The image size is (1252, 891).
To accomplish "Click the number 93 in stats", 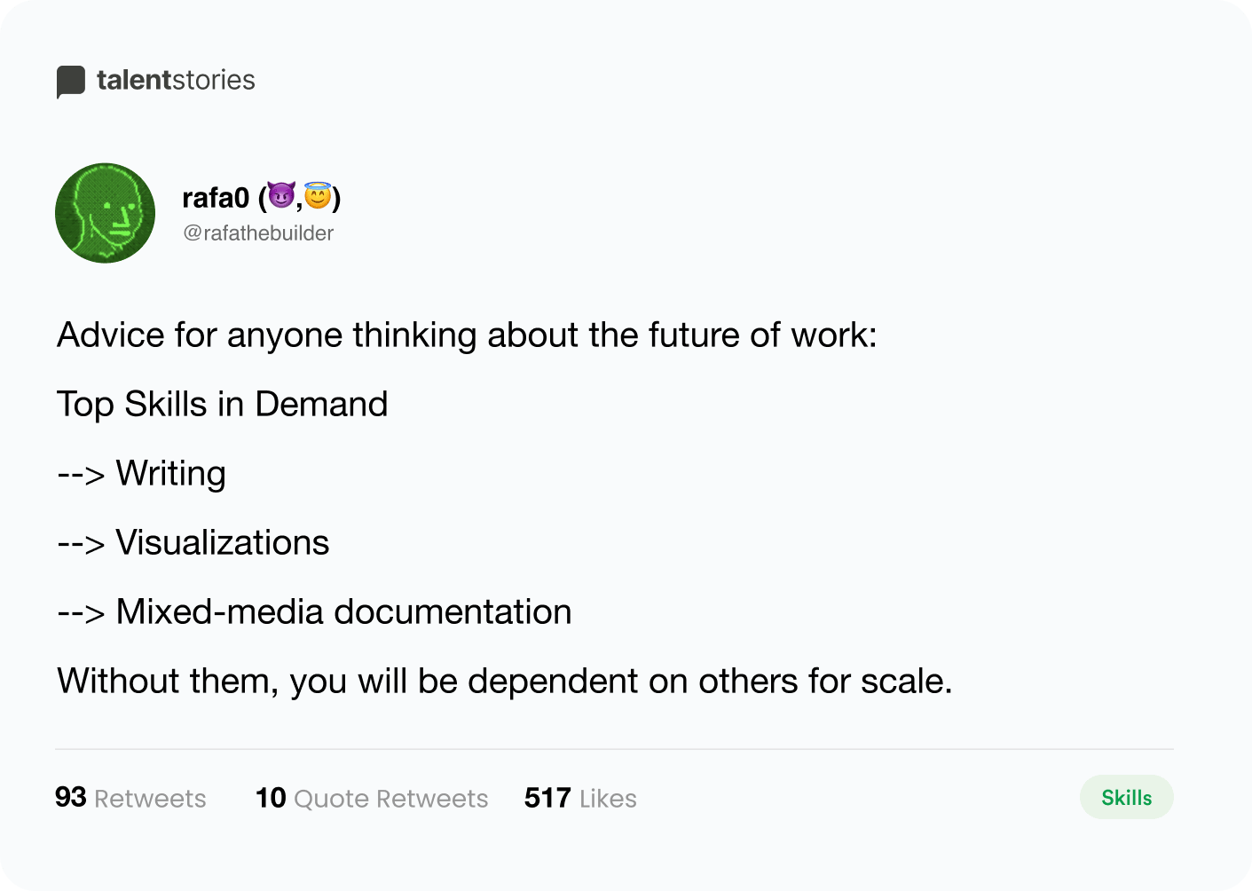I will point(71,797).
